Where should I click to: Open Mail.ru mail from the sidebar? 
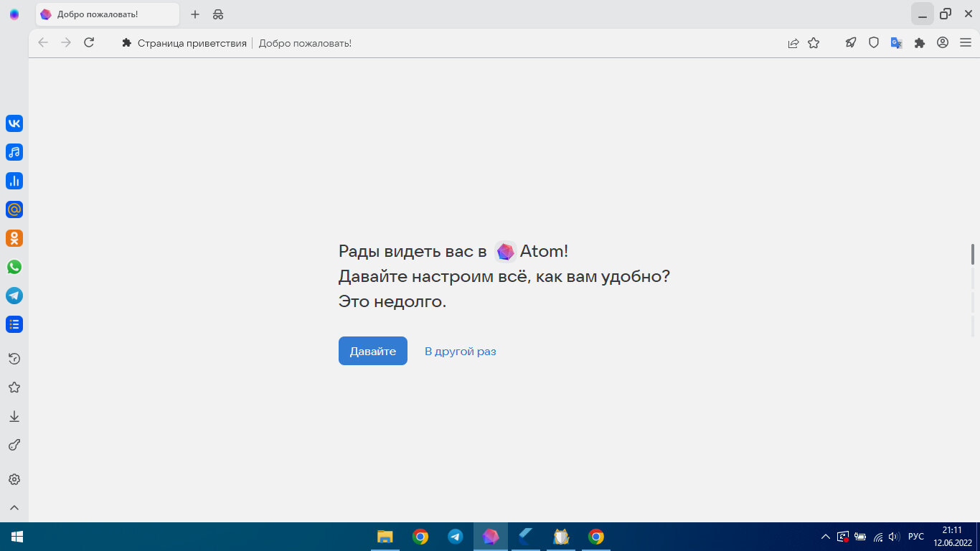(x=14, y=209)
